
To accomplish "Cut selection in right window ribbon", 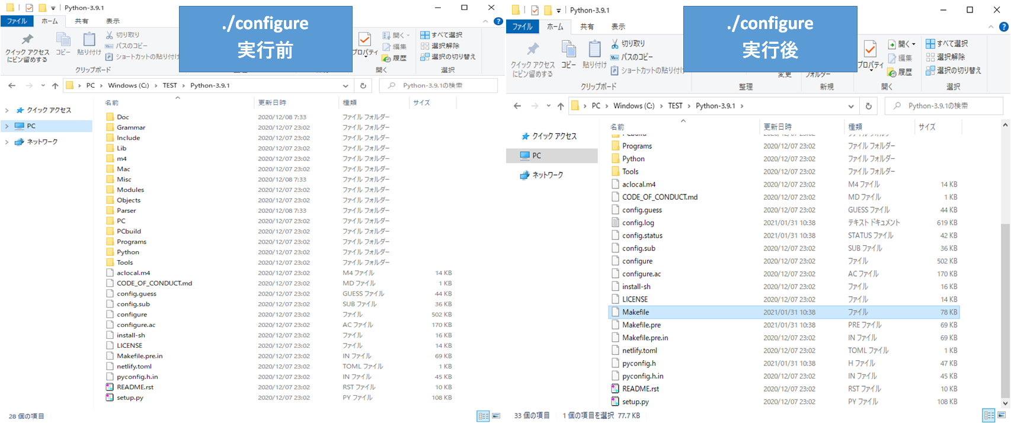I will pos(628,44).
